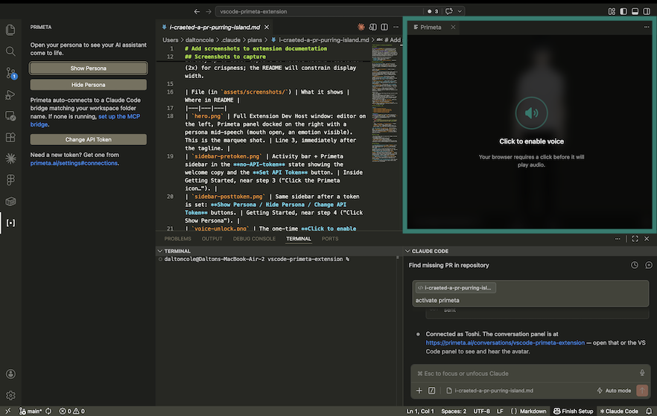Select the Primeta bracket icon in the activity bar
The height and width of the screenshot is (416, 657).
[10, 223]
